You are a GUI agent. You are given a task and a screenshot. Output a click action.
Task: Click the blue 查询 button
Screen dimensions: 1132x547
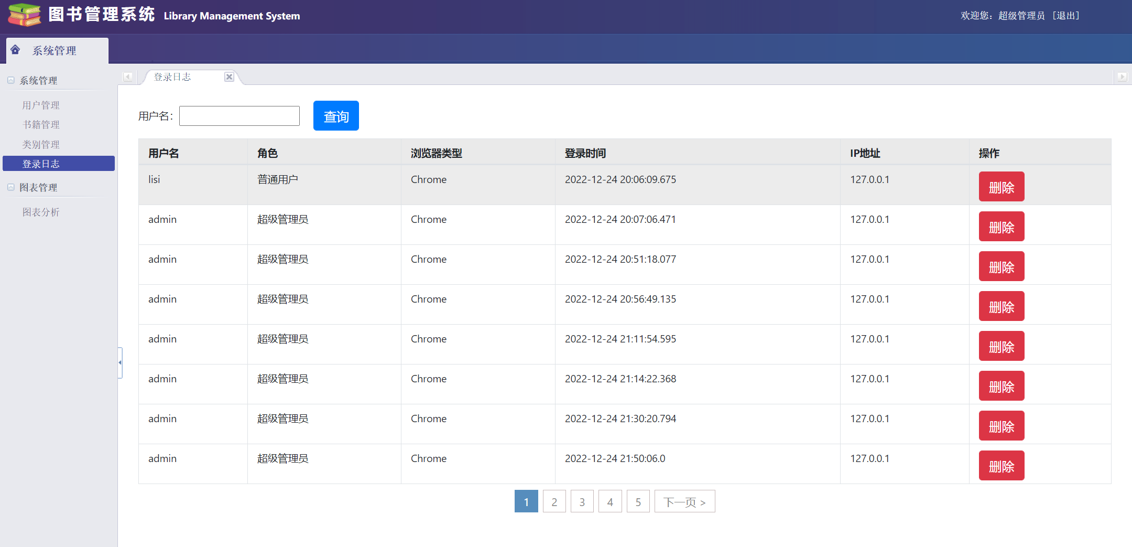pos(336,116)
